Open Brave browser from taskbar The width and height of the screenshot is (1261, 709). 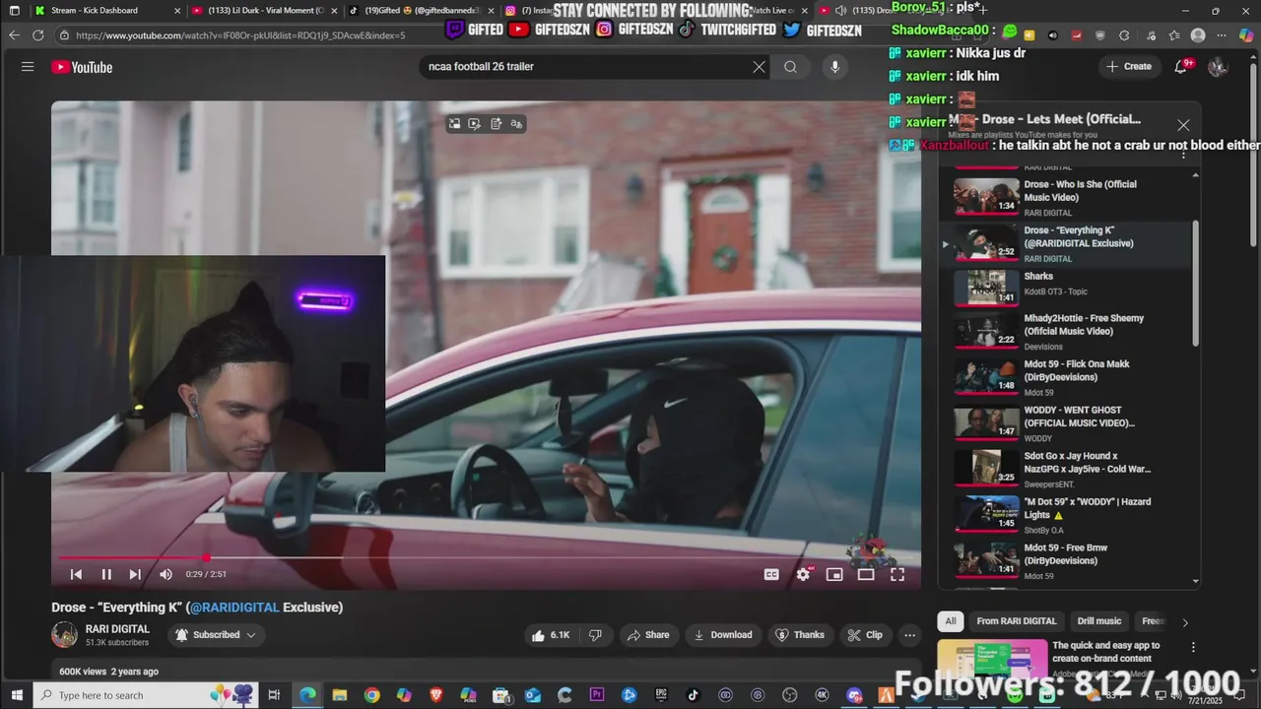436,695
